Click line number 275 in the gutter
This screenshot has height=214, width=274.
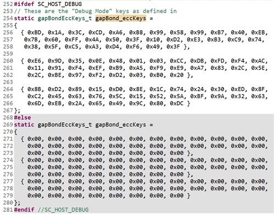(x=8, y=167)
